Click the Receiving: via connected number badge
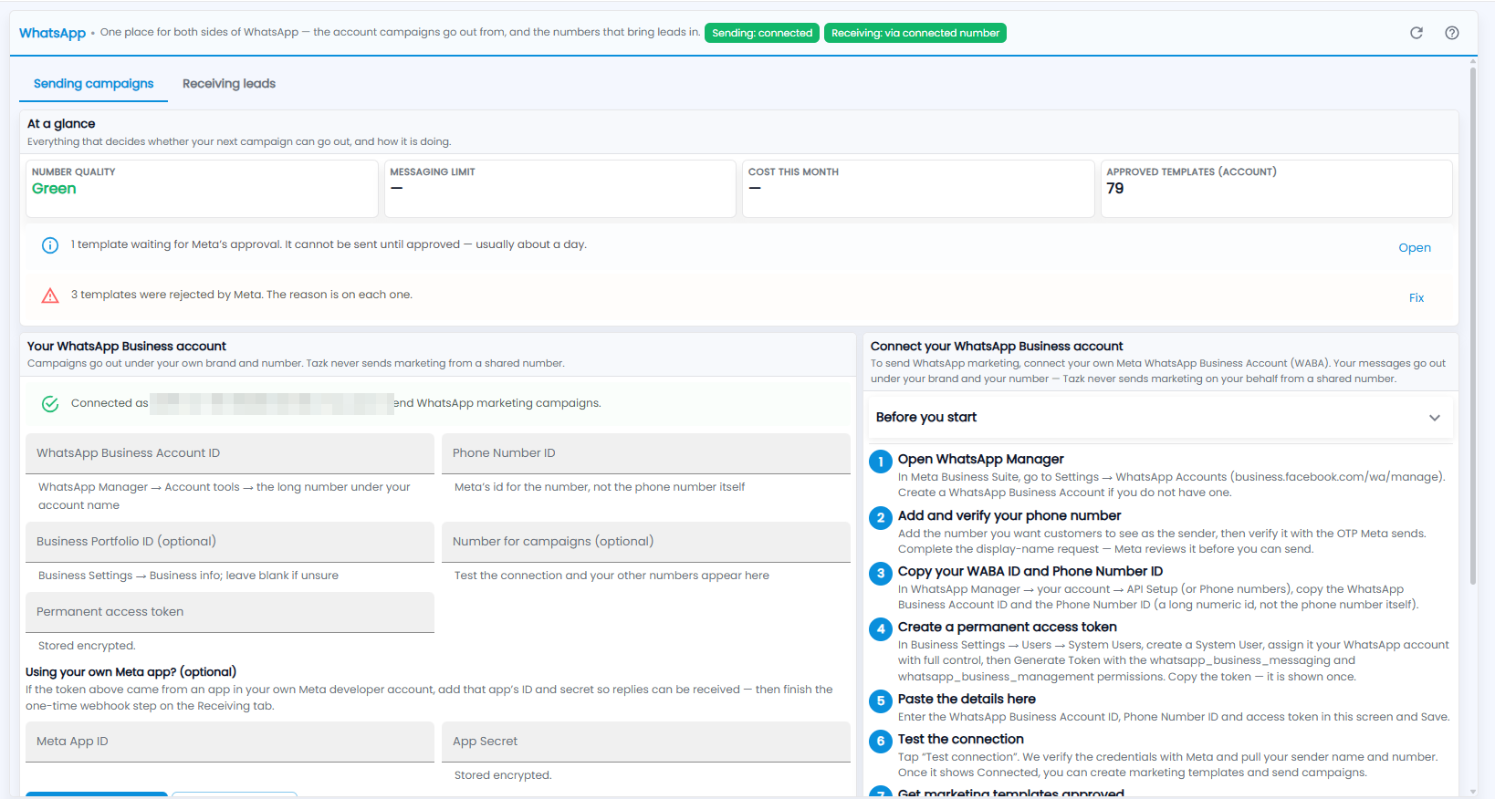Viewport: 1495px width, 799px height. tap(915, 33)
